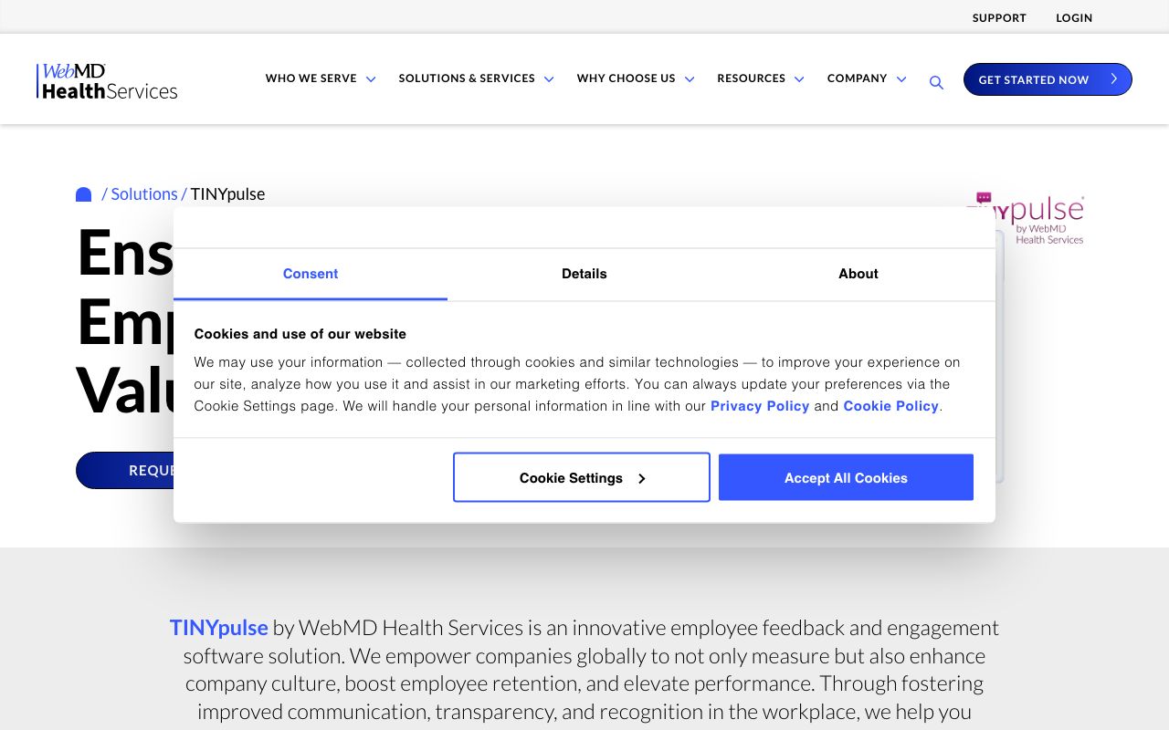Click Get Started Now button

point(1048,79)
